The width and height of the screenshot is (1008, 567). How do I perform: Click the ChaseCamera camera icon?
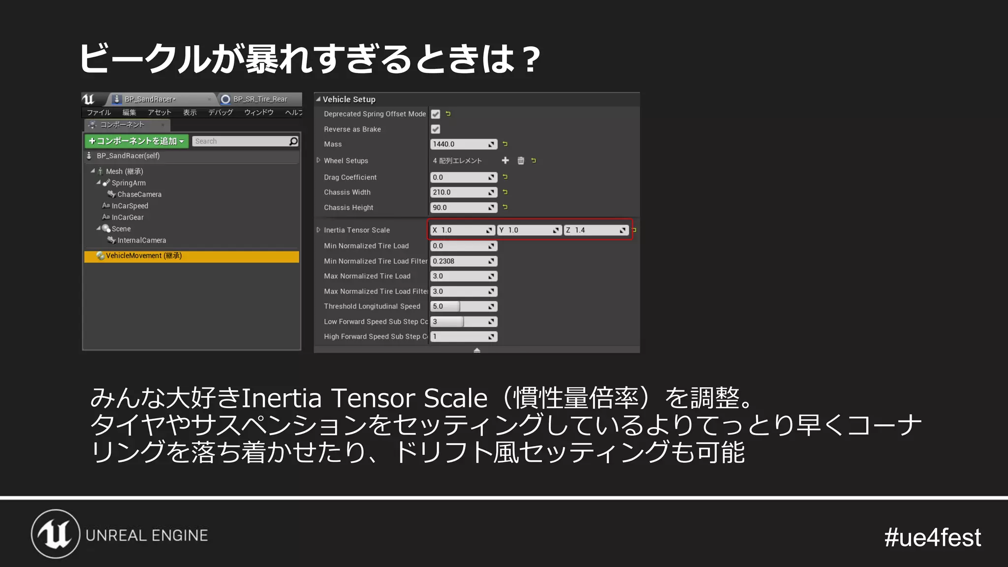[112, 194]
